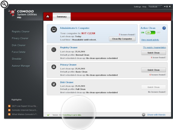Click the No Issues found text
This screenshot has height=130, width=173.
click(157, 92)
